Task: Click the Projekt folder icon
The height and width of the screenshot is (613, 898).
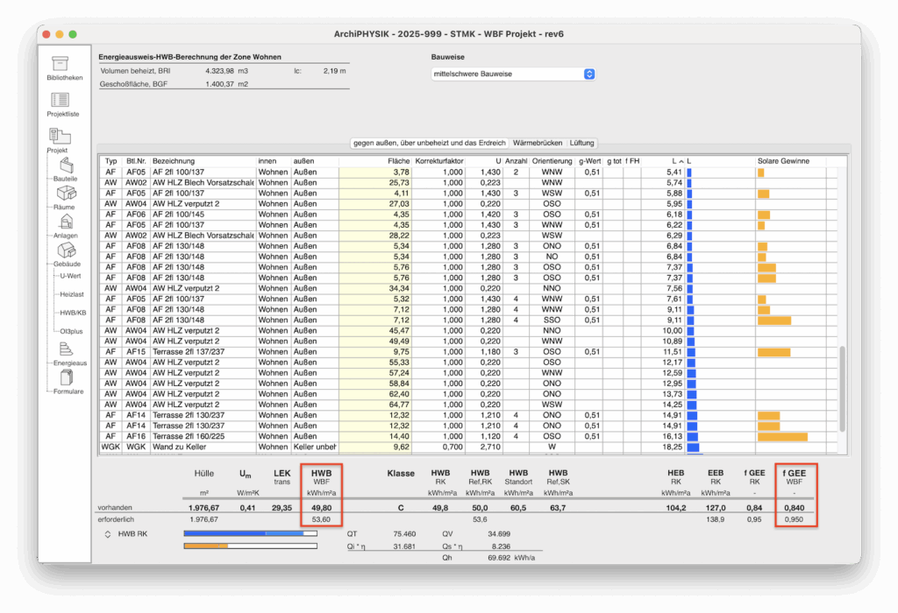Action: click(x=60, y=136)
